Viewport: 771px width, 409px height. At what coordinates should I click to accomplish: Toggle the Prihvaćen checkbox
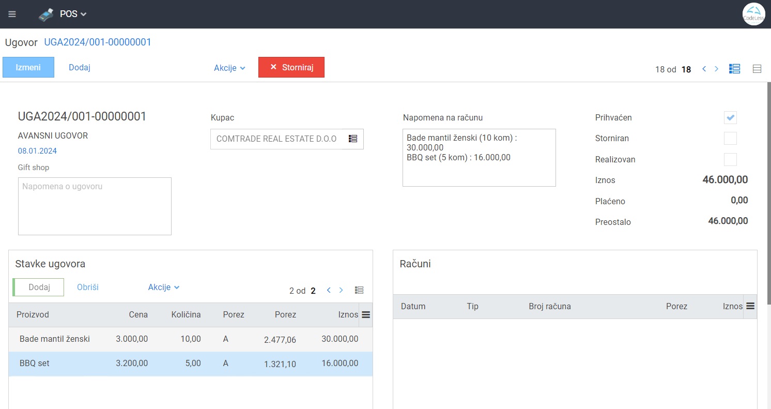click(730, 117)
